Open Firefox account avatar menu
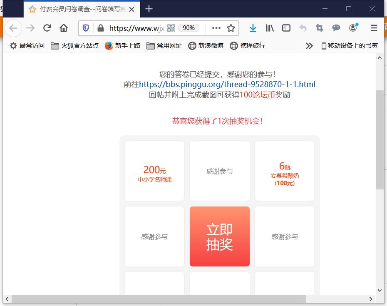The width and height of the screenshot is (387, 306). (x=353, y=28)
